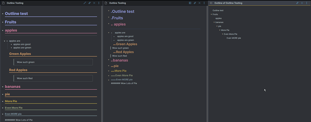Select 'Outline test' in Outline tree

click(x=218, y=11)
